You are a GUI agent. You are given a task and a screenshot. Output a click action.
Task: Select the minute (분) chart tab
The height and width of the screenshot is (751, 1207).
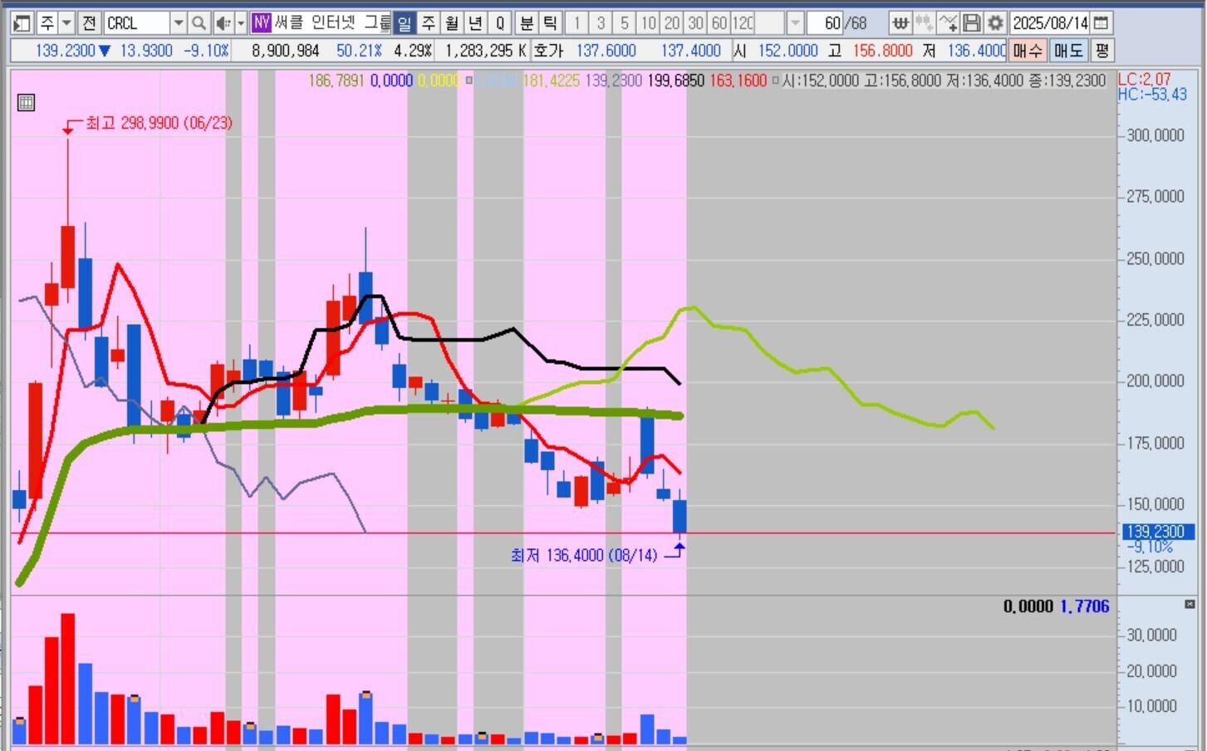point(527,23)
